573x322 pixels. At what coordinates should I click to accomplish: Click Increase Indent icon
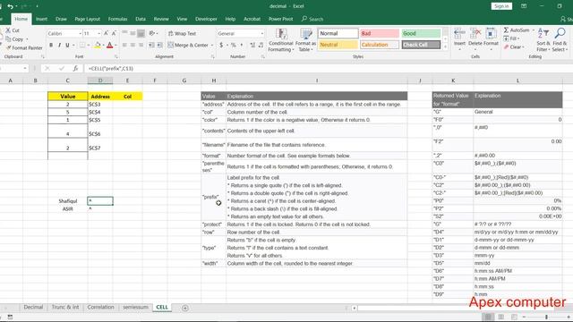159,45
